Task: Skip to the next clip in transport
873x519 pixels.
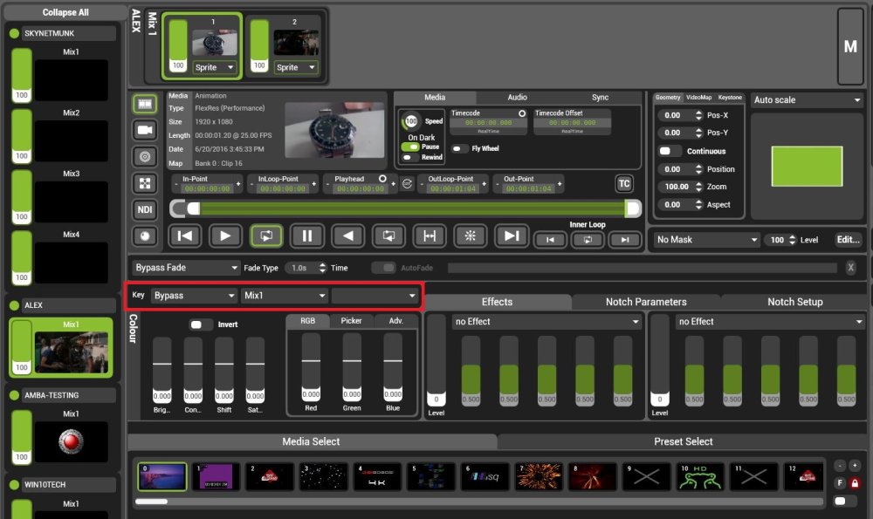Action: [511, 236]
